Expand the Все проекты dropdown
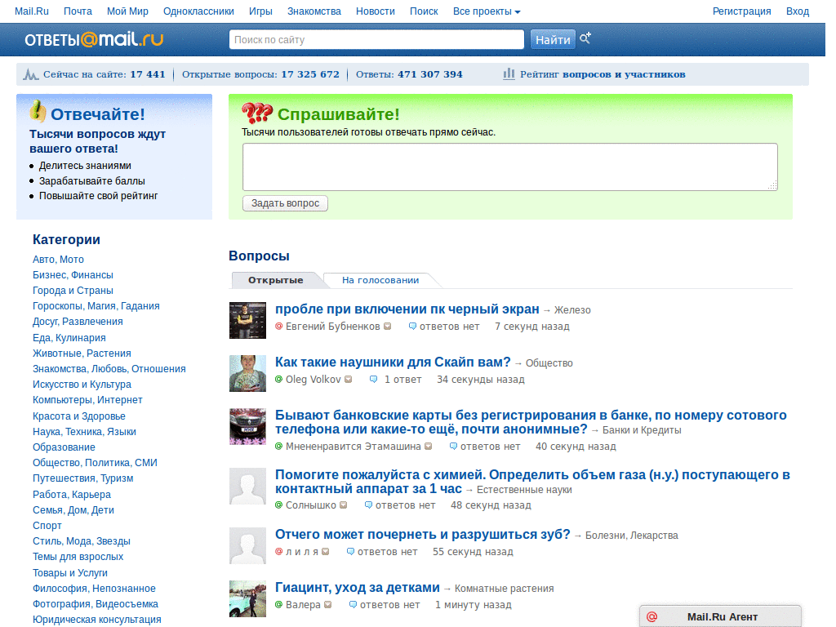This screenshot has width=836, height=627. point(487,11)
